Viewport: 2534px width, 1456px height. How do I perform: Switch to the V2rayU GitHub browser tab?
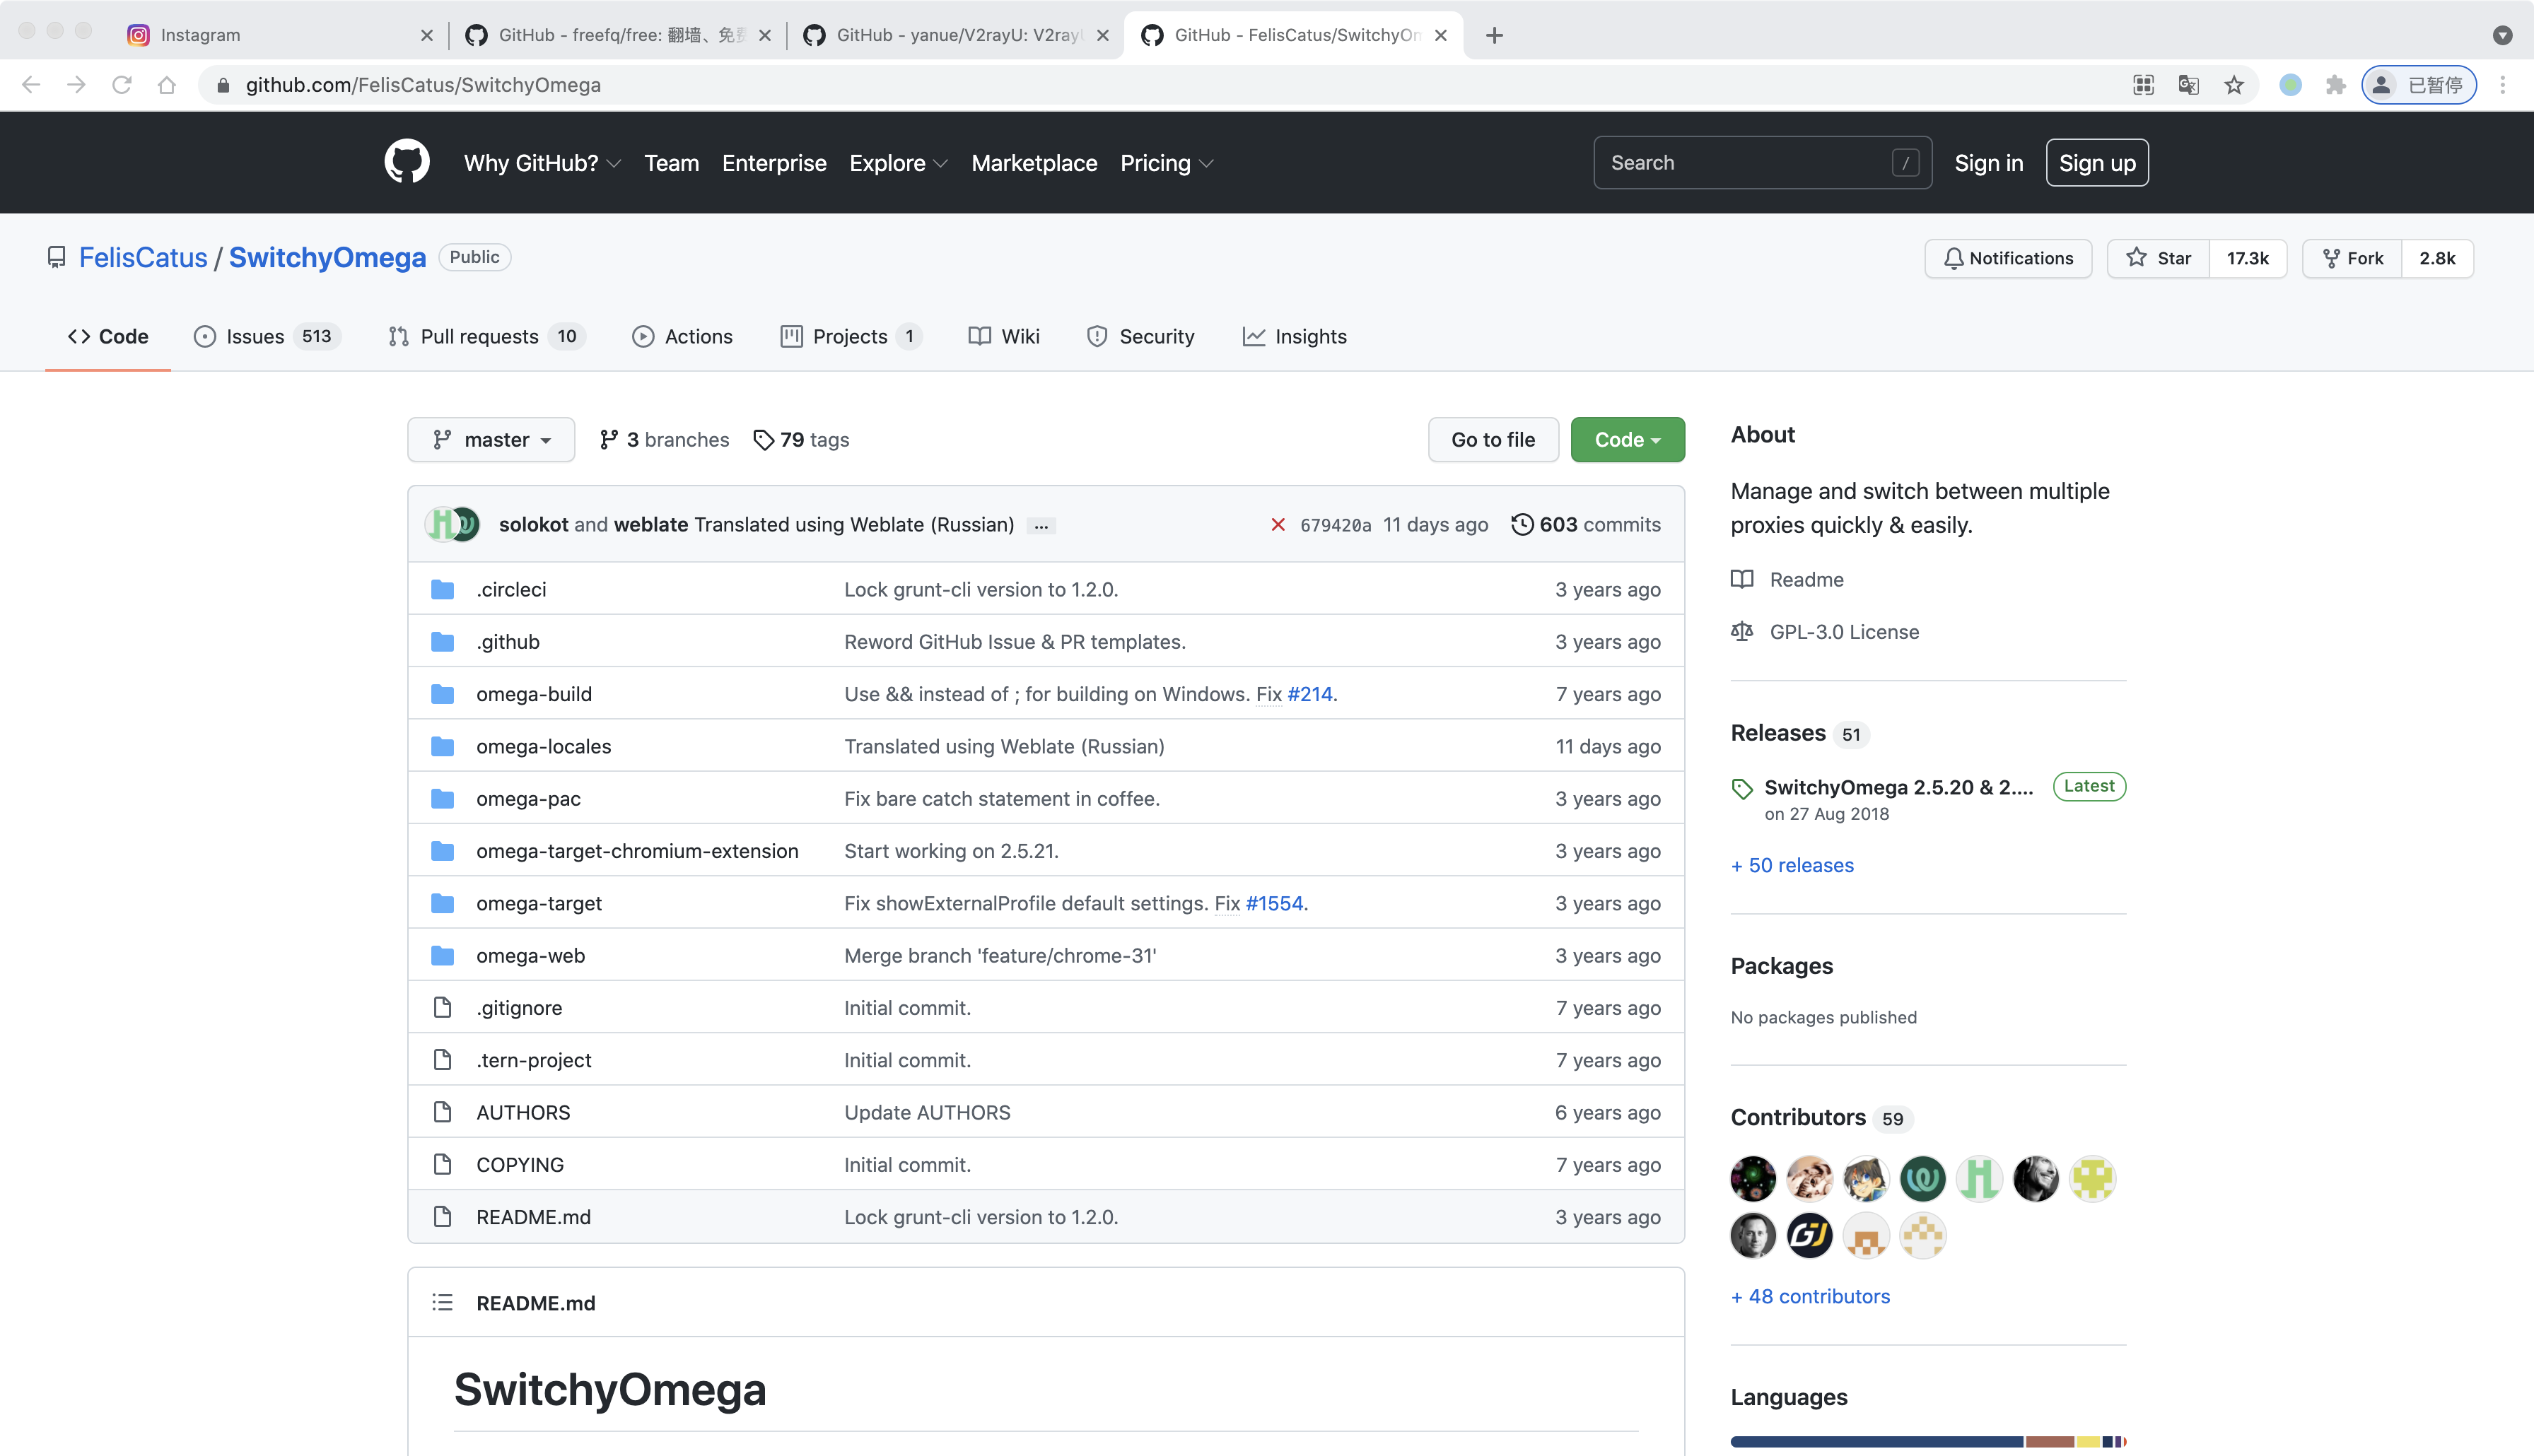click(x=955, y=35)
